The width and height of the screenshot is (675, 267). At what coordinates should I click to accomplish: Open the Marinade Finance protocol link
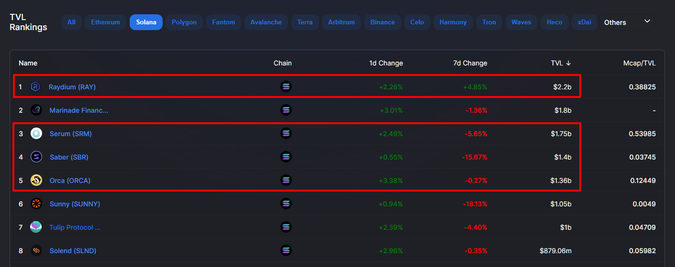tap(79, 110)
